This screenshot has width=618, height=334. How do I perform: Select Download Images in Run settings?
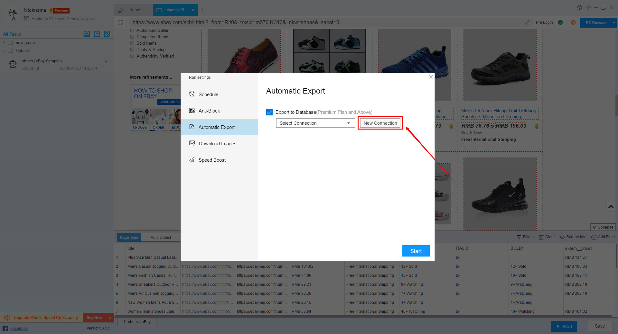tap(220, 143)
